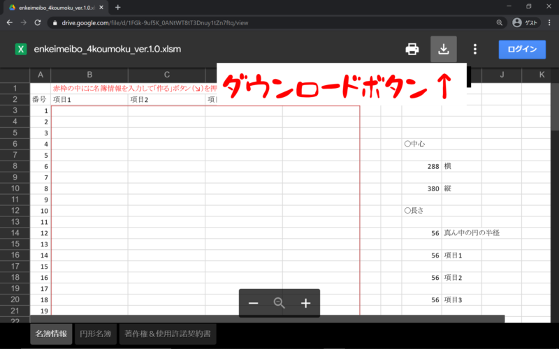
Task: Click the browser back arrow
Action: click(8, 22)
